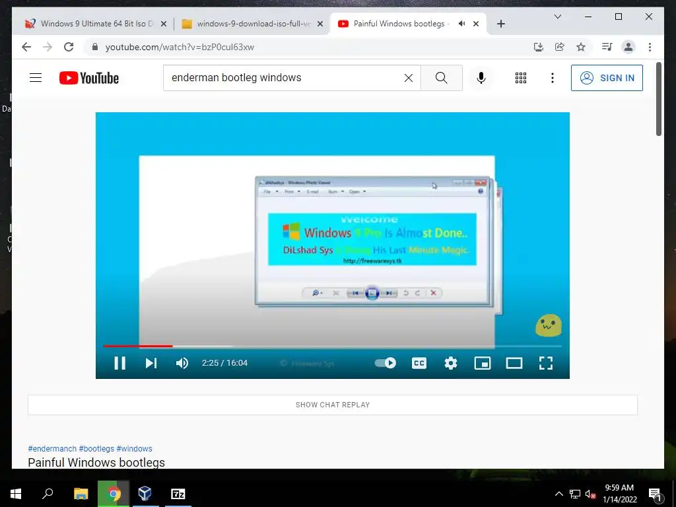Open the Chrome three-dot menu

click(x=650, y=47)
